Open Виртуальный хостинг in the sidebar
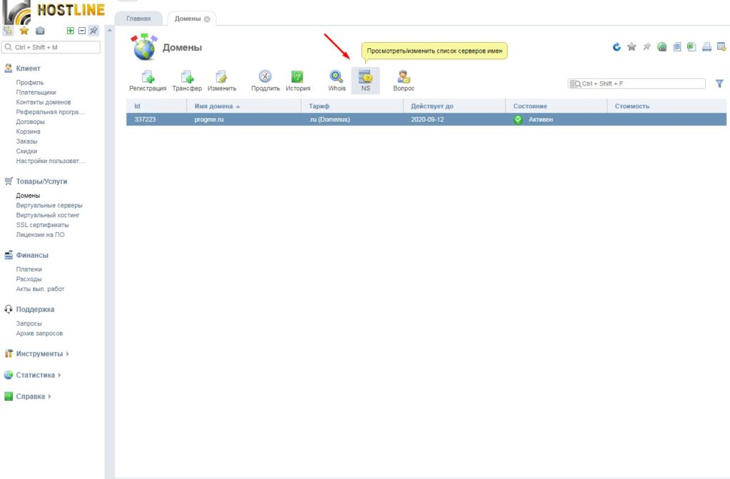The height and width of the screenshot is (479, 730). click(48, 215)
